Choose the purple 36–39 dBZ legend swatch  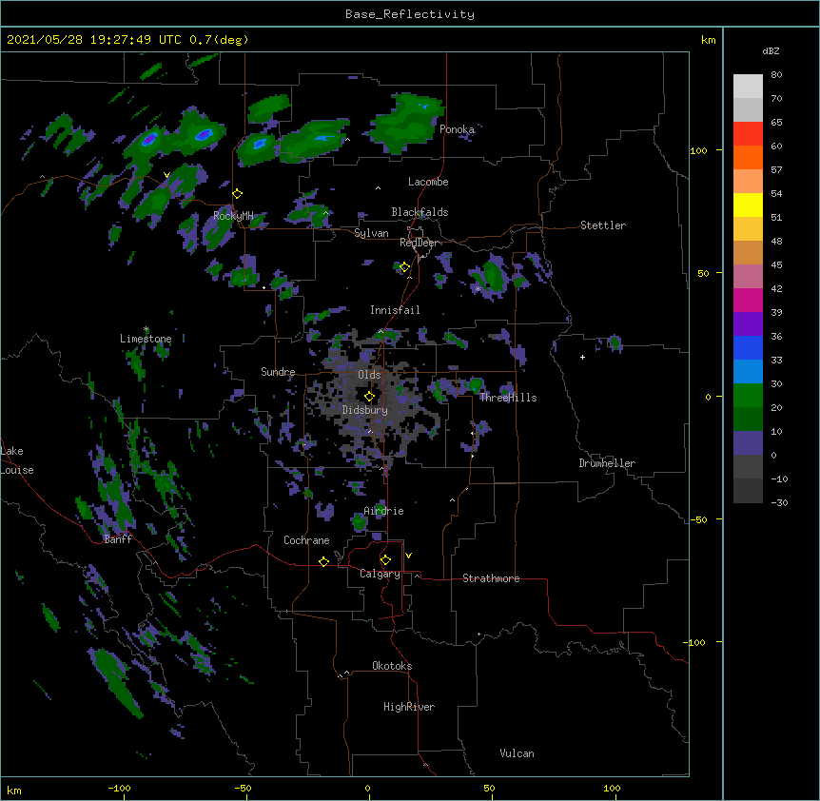748,324
